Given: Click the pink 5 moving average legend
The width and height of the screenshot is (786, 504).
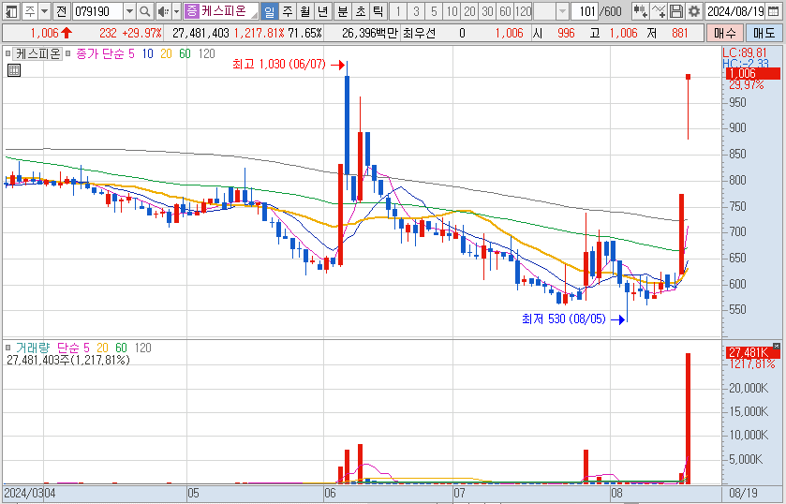Looking at the screenshot, I should [131, 53].
